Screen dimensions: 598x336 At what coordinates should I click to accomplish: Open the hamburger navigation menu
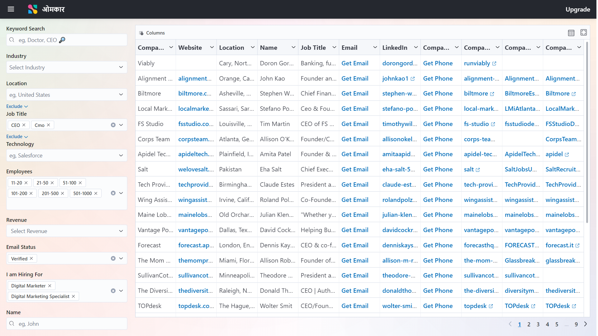(11, 9)
